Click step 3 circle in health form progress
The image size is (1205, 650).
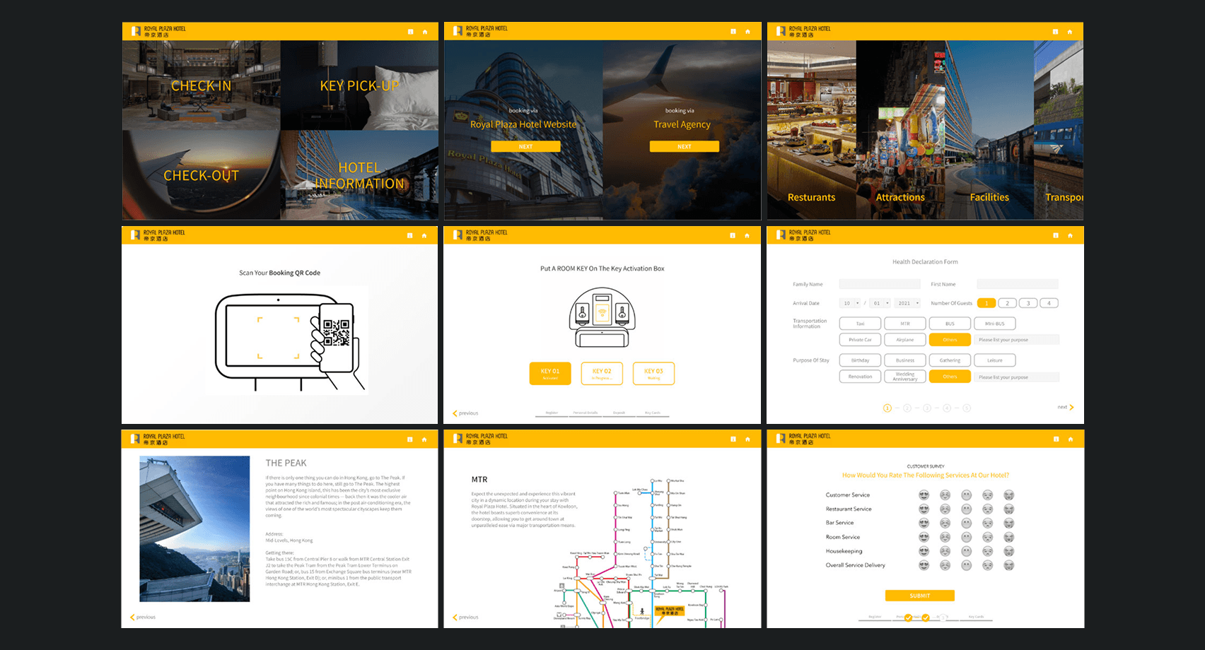(927, 408)
